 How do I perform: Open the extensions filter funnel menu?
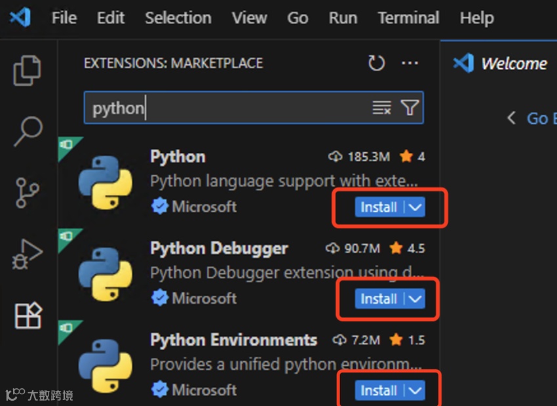410,108
